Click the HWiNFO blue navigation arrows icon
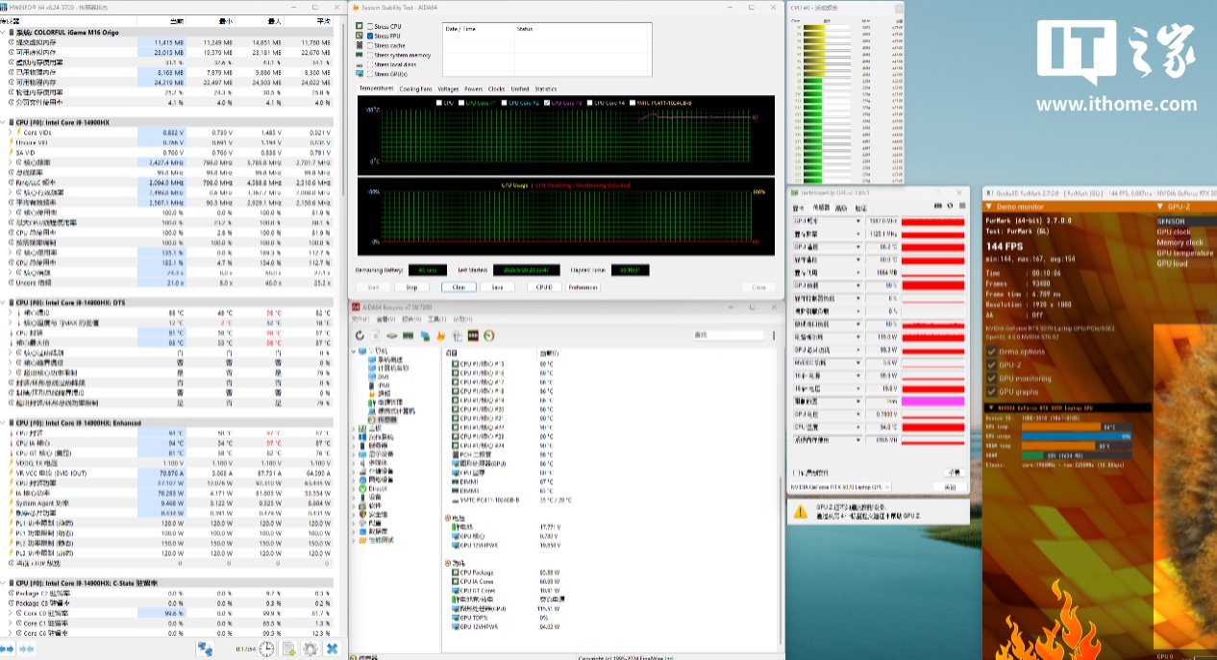This screenshot has height=660, width=1217. point(9,648)
